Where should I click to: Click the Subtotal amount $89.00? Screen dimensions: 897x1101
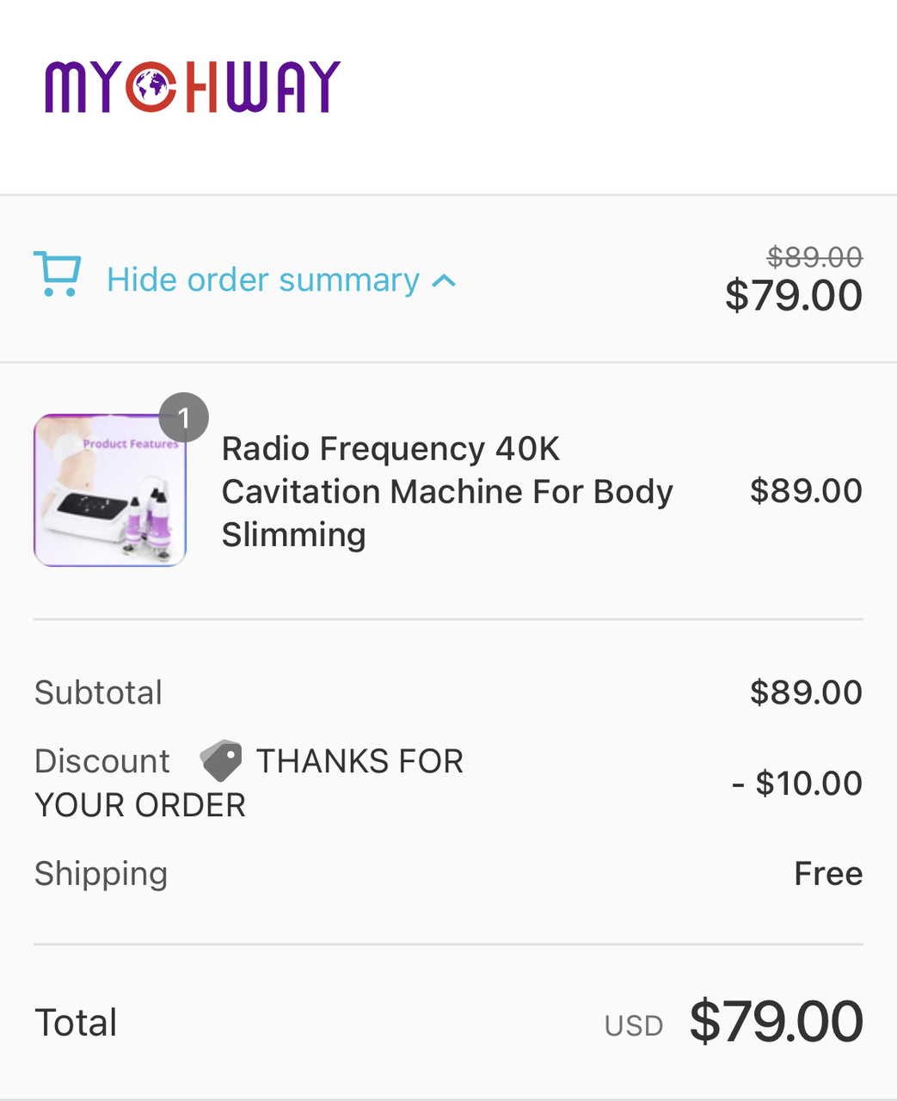coord(805,692)
